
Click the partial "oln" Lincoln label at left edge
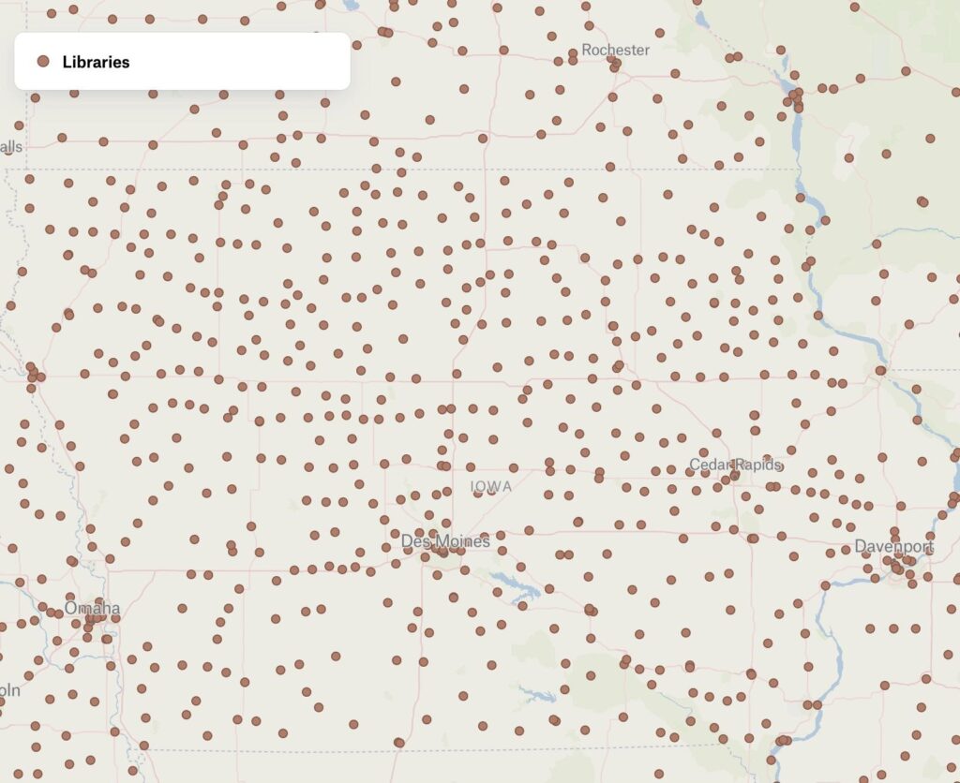click(9, 690)
